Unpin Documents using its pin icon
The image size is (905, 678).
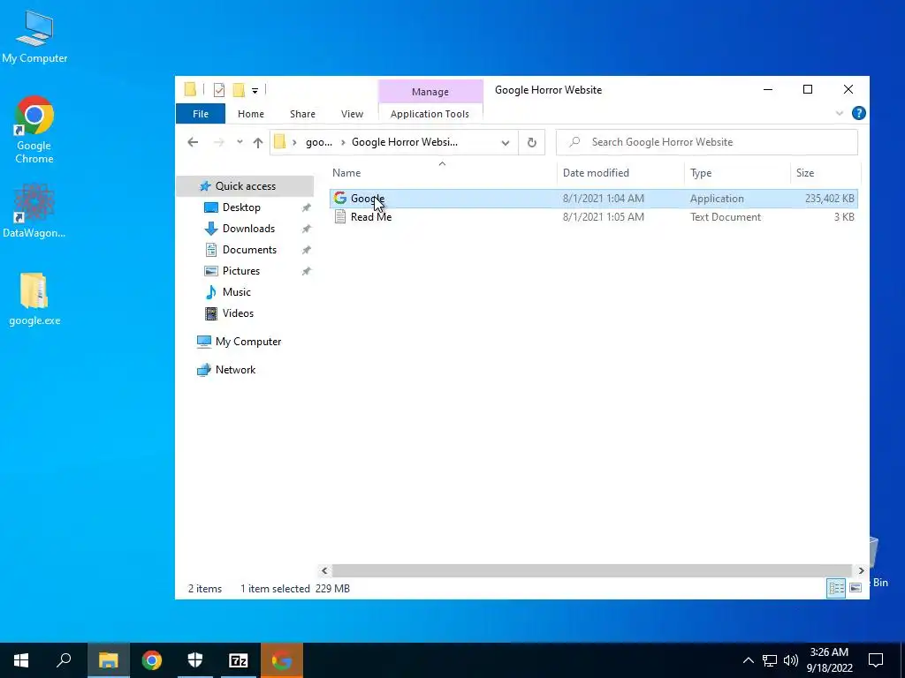click(307, 250)
